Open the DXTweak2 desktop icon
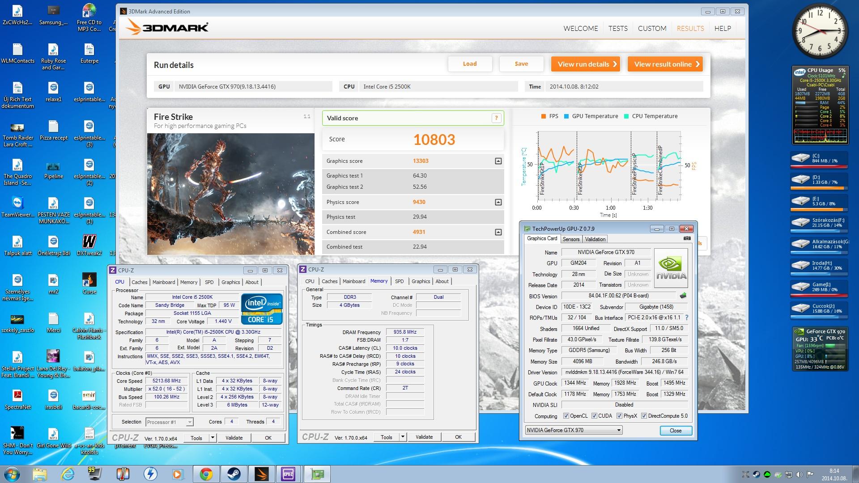 pyautogui.click(x=89, y=242)
